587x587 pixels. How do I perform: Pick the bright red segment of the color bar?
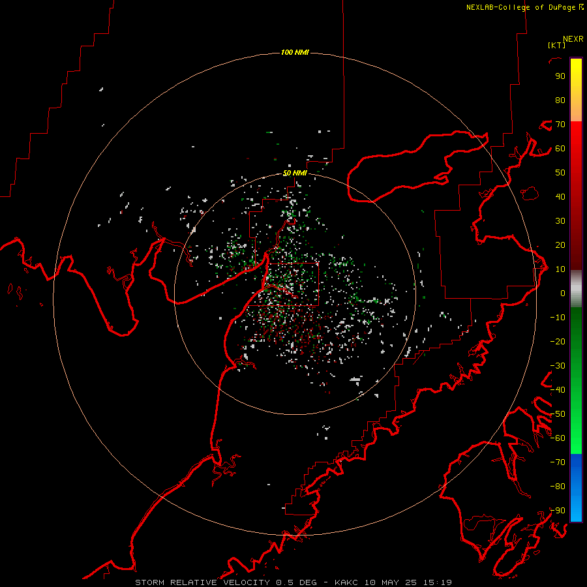click(x=576, y=138)
